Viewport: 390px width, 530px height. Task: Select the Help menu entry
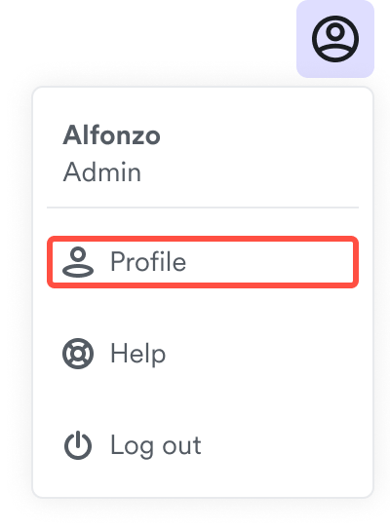203,354
